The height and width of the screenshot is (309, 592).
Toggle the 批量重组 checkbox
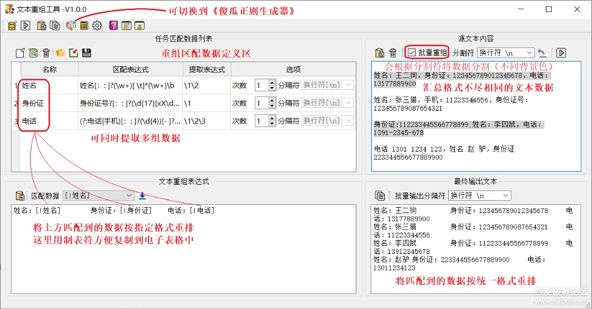412,53
